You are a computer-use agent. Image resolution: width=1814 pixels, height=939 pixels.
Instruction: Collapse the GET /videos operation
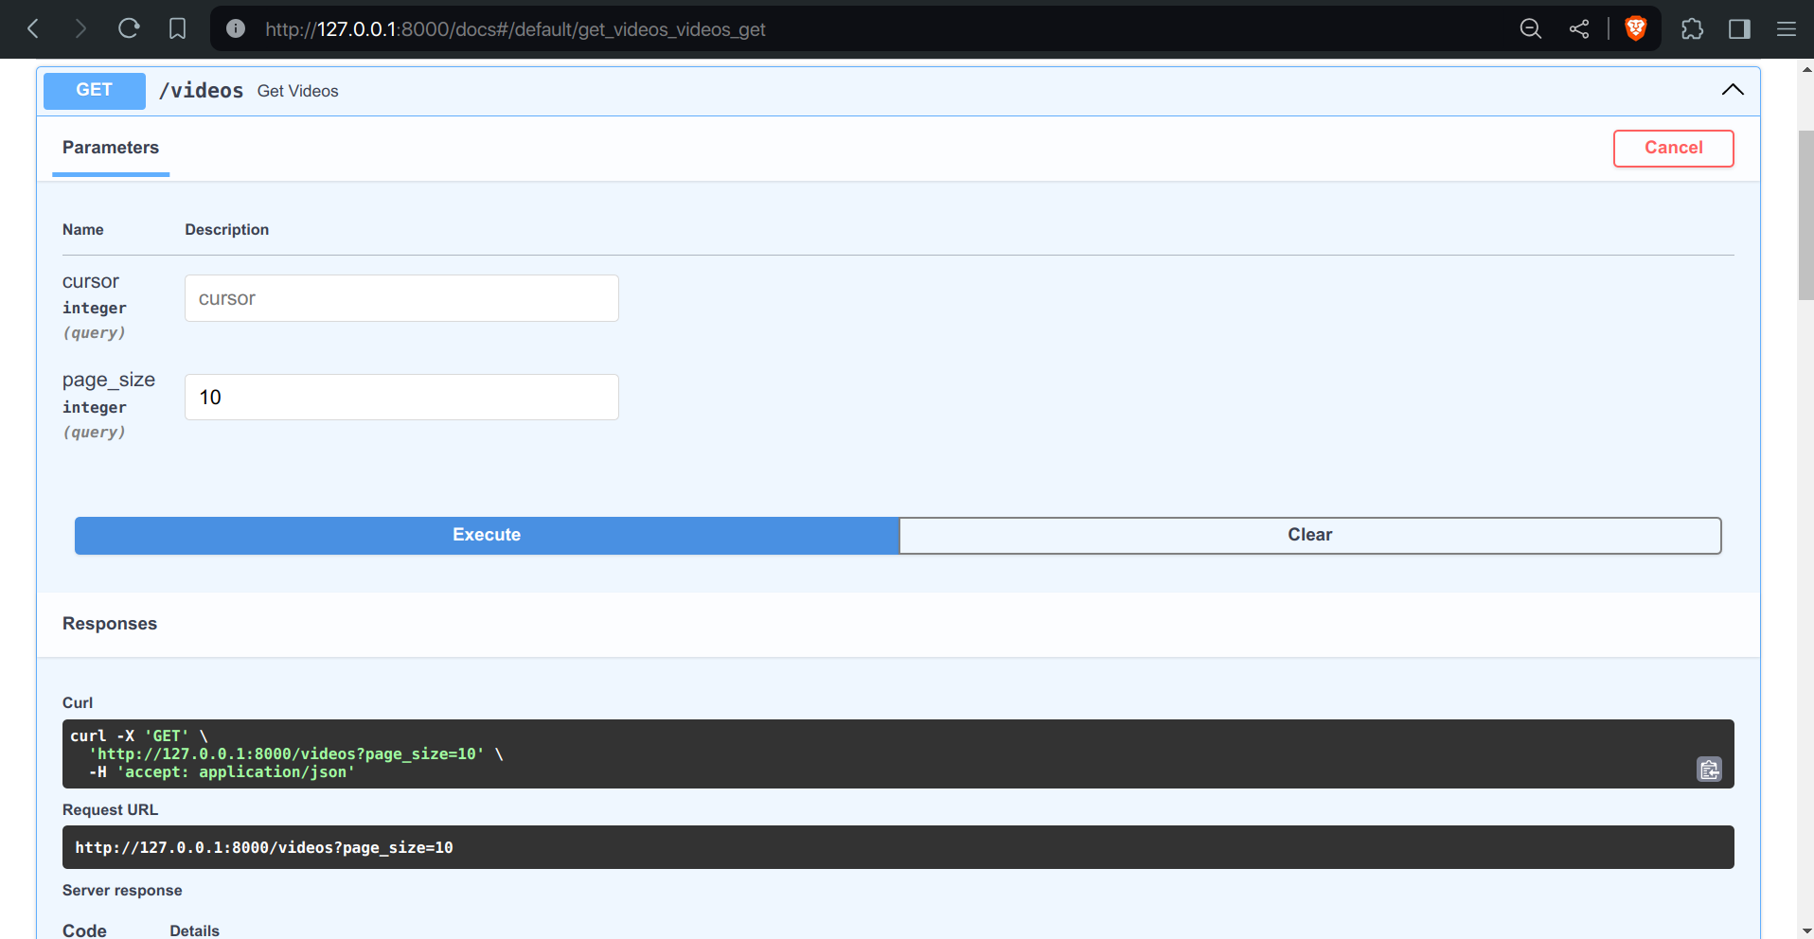tap(1733, 90)
